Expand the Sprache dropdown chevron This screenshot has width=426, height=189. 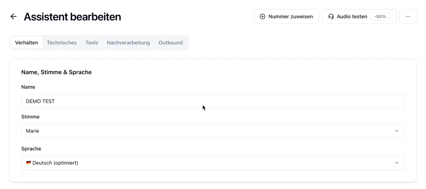tap(397, 163)
